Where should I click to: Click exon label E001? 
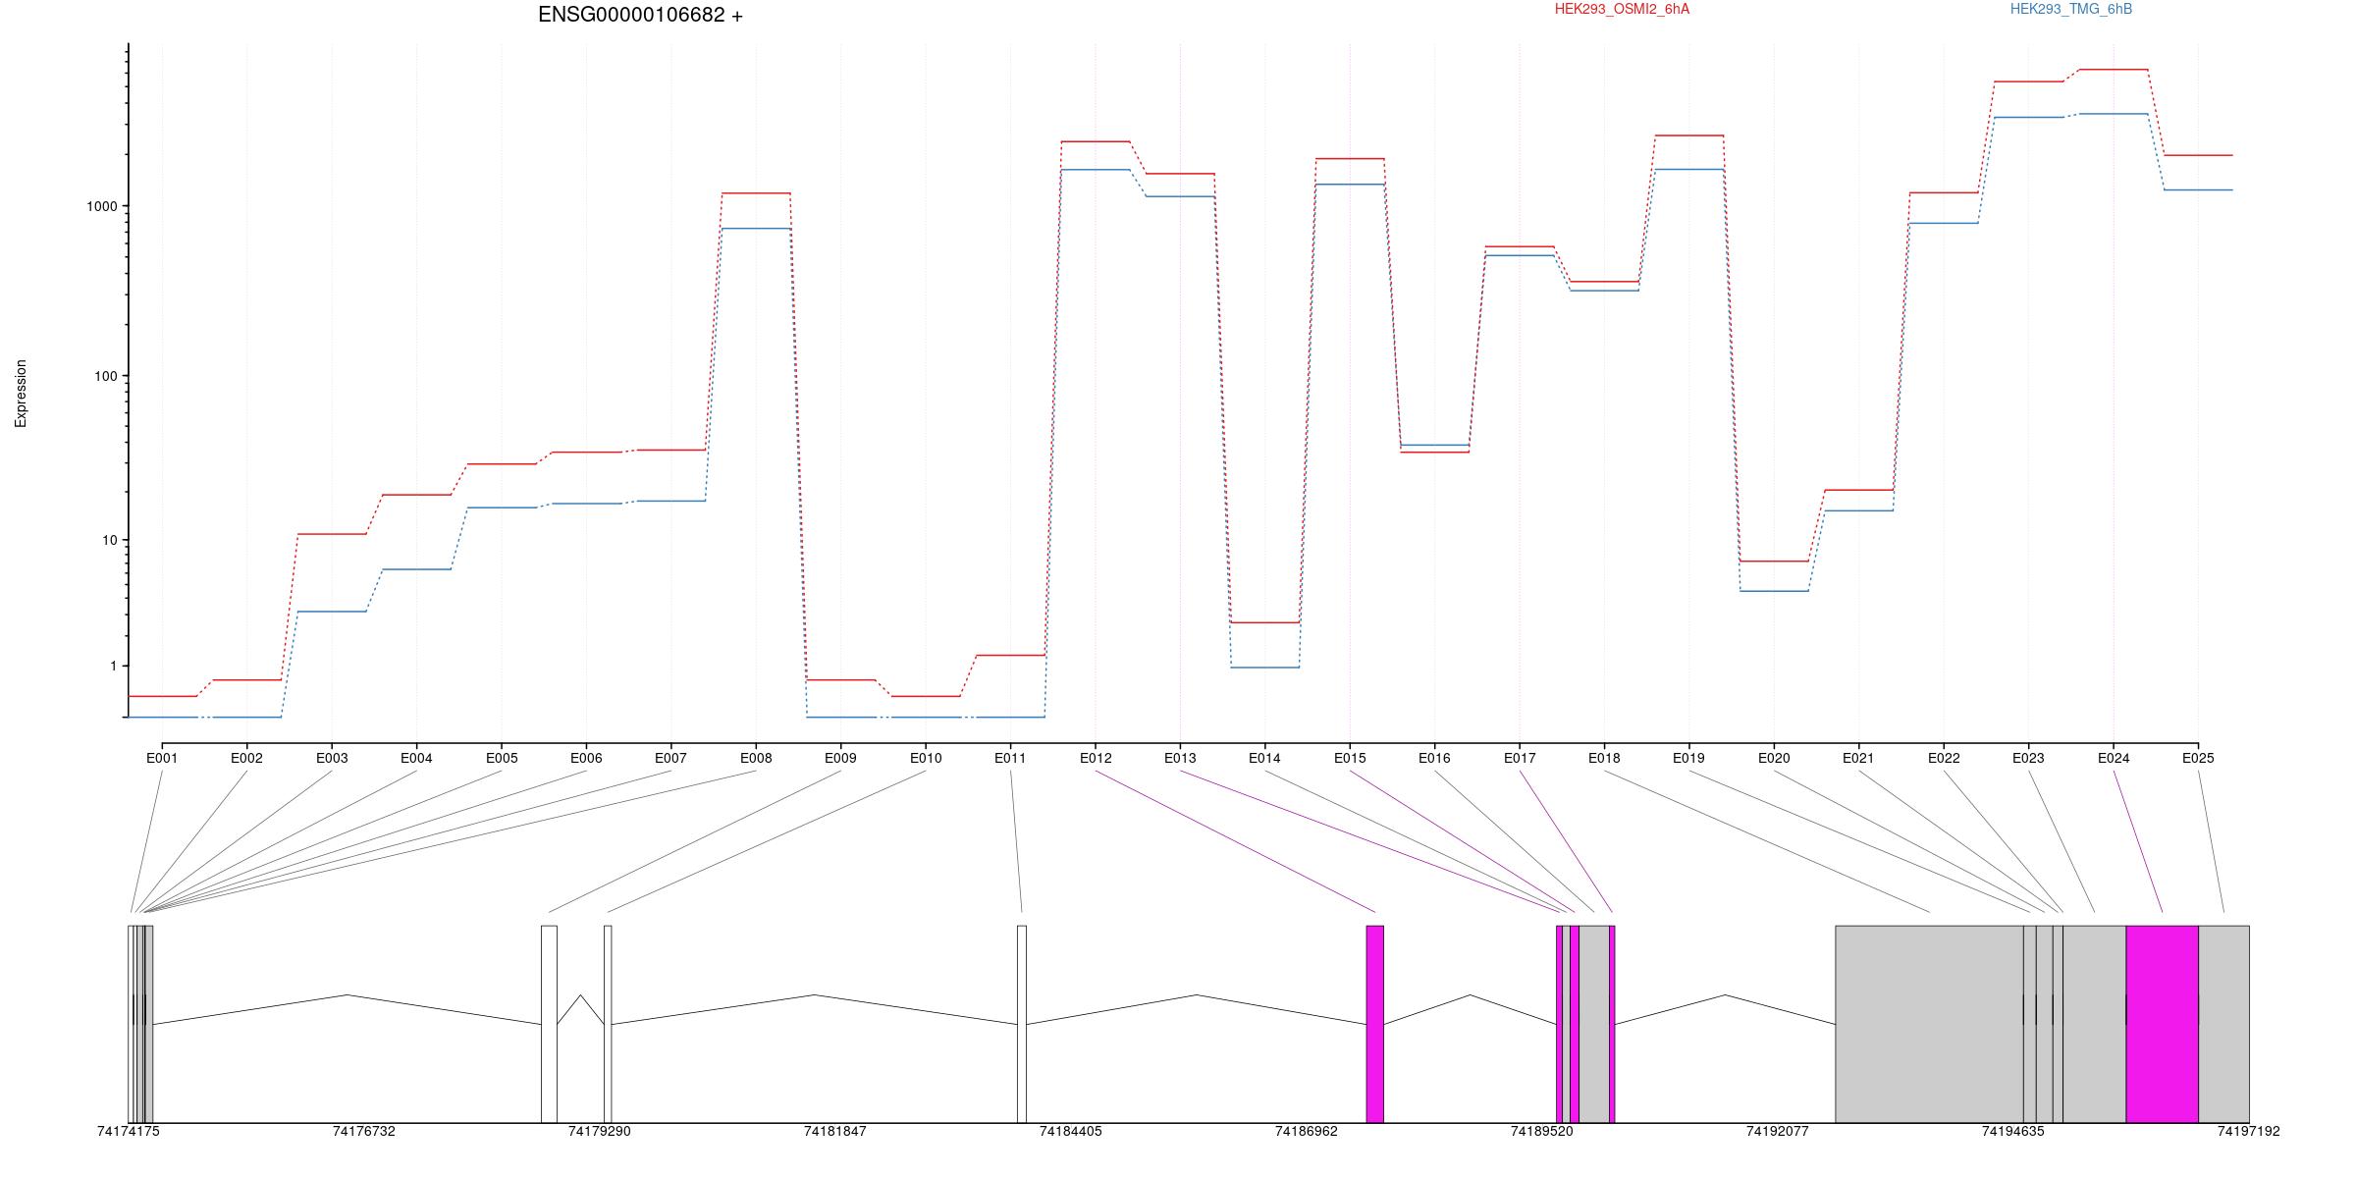(162, 758)
